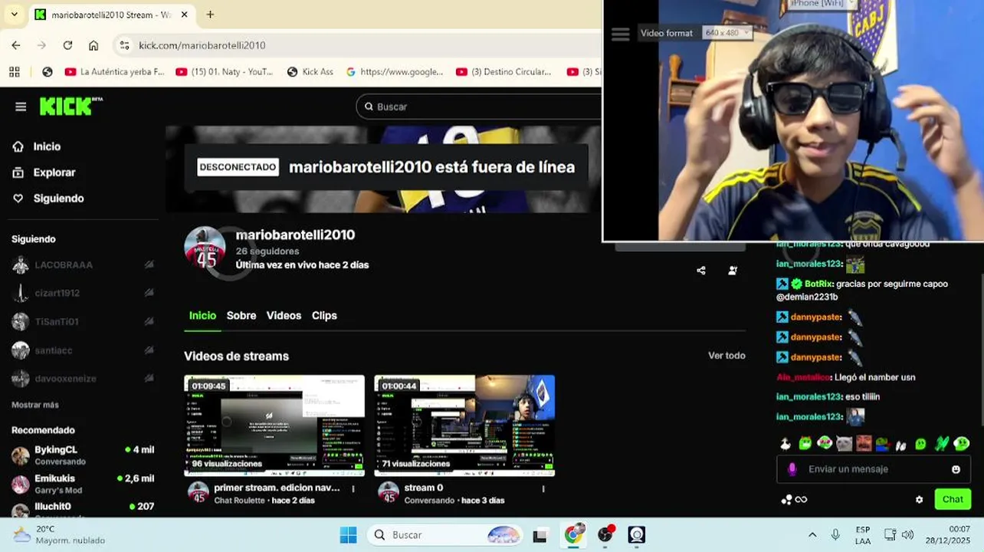The image size is (984, 552).
Task: Insert the goose emote
Action: (786, 444)
